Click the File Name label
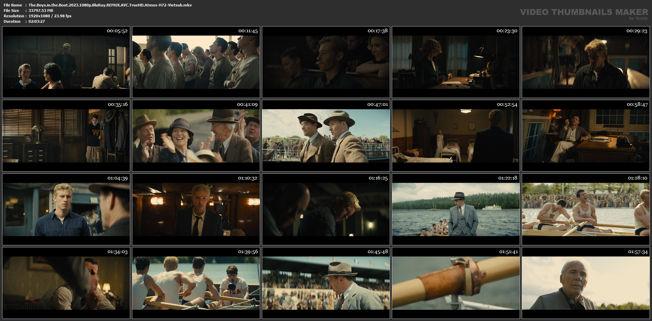Viewport: 652px width, 321px height. (13, 5)
